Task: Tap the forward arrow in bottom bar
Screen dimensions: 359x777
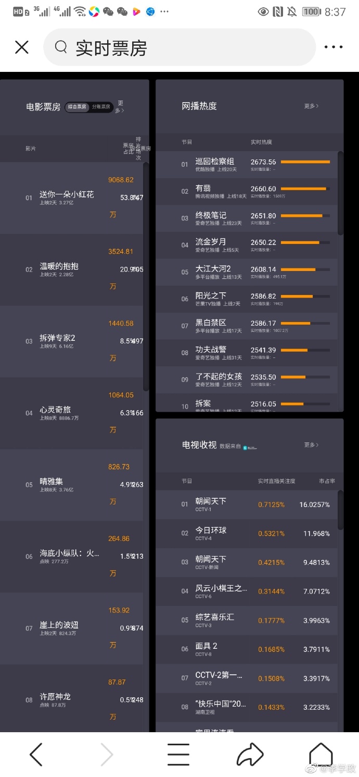Action: point(107,755)
